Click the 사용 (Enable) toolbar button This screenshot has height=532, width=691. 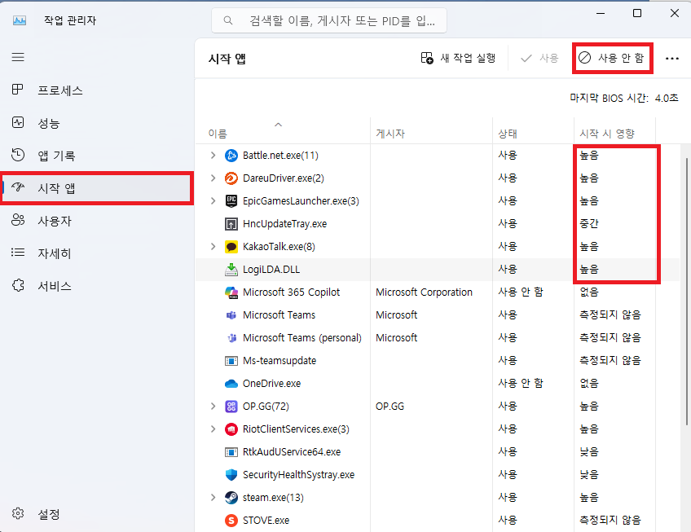(x=539, y=58)
